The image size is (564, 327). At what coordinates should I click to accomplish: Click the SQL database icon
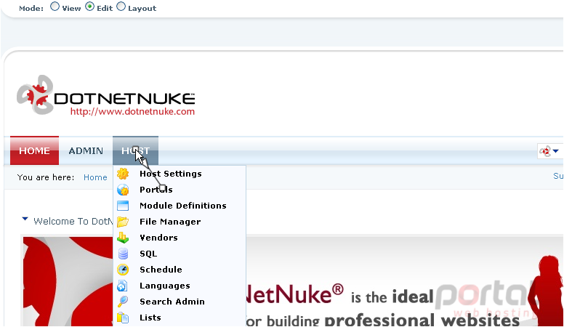[123, 254]
